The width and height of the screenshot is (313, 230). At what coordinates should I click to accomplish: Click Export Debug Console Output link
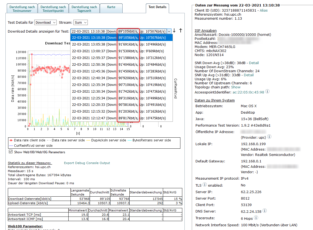click(87, 163)
